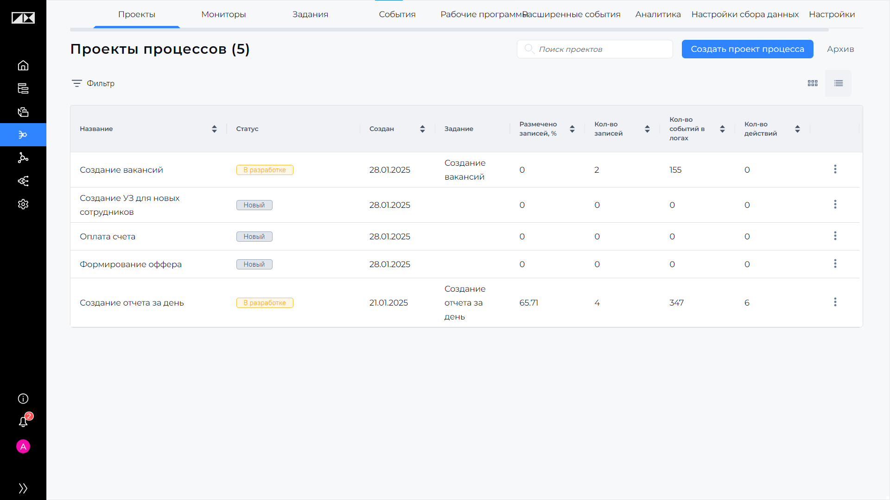Open sidebar settings gear icon

coord(23,204)
